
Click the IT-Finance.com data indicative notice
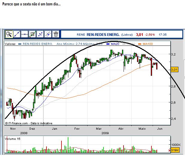point(29,123)
